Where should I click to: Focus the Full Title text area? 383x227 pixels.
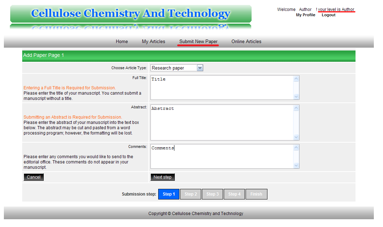tap(222, 88)
